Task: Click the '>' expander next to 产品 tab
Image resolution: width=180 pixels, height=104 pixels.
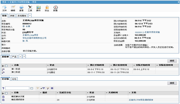Action: click(x=20, y=57)
